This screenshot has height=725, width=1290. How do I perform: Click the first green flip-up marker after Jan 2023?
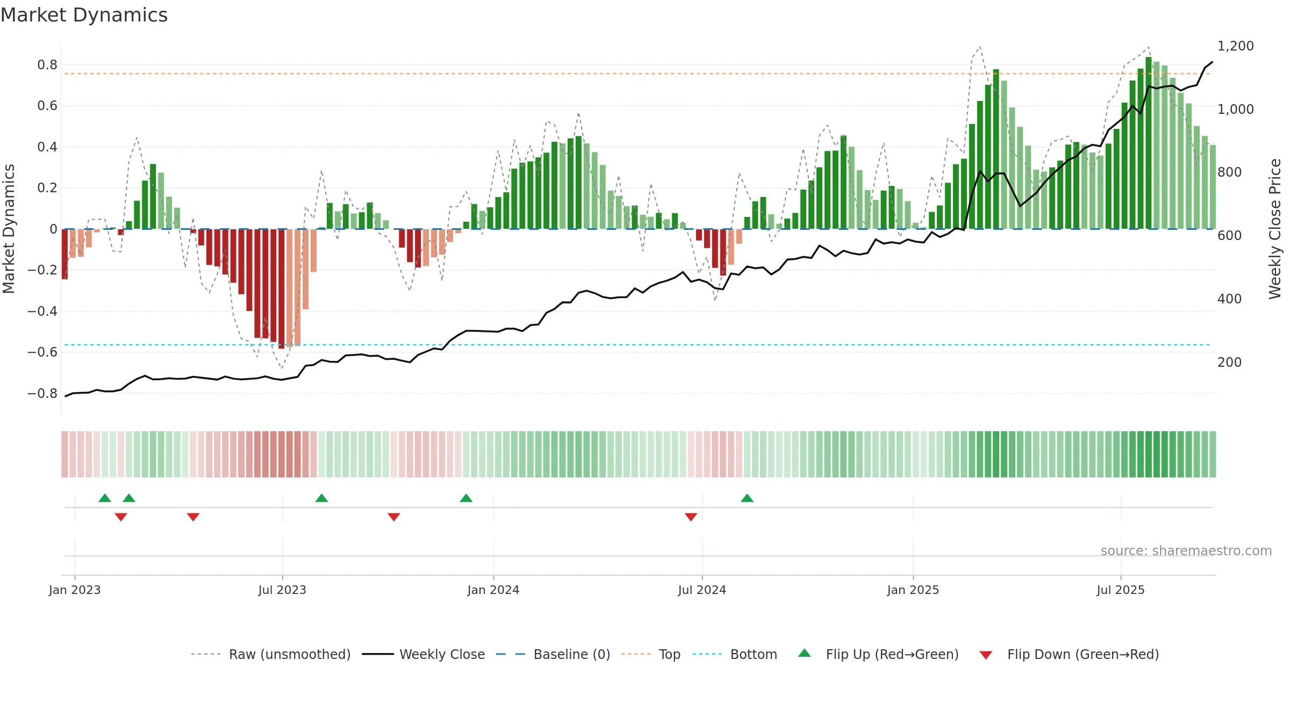[x=105, y=498]
